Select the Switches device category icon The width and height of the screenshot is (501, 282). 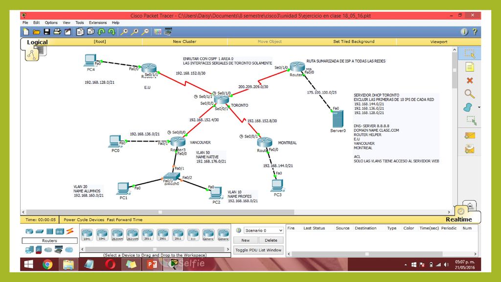[39, 231]
